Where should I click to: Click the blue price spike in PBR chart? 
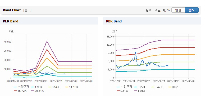click(x=135, y=52)
